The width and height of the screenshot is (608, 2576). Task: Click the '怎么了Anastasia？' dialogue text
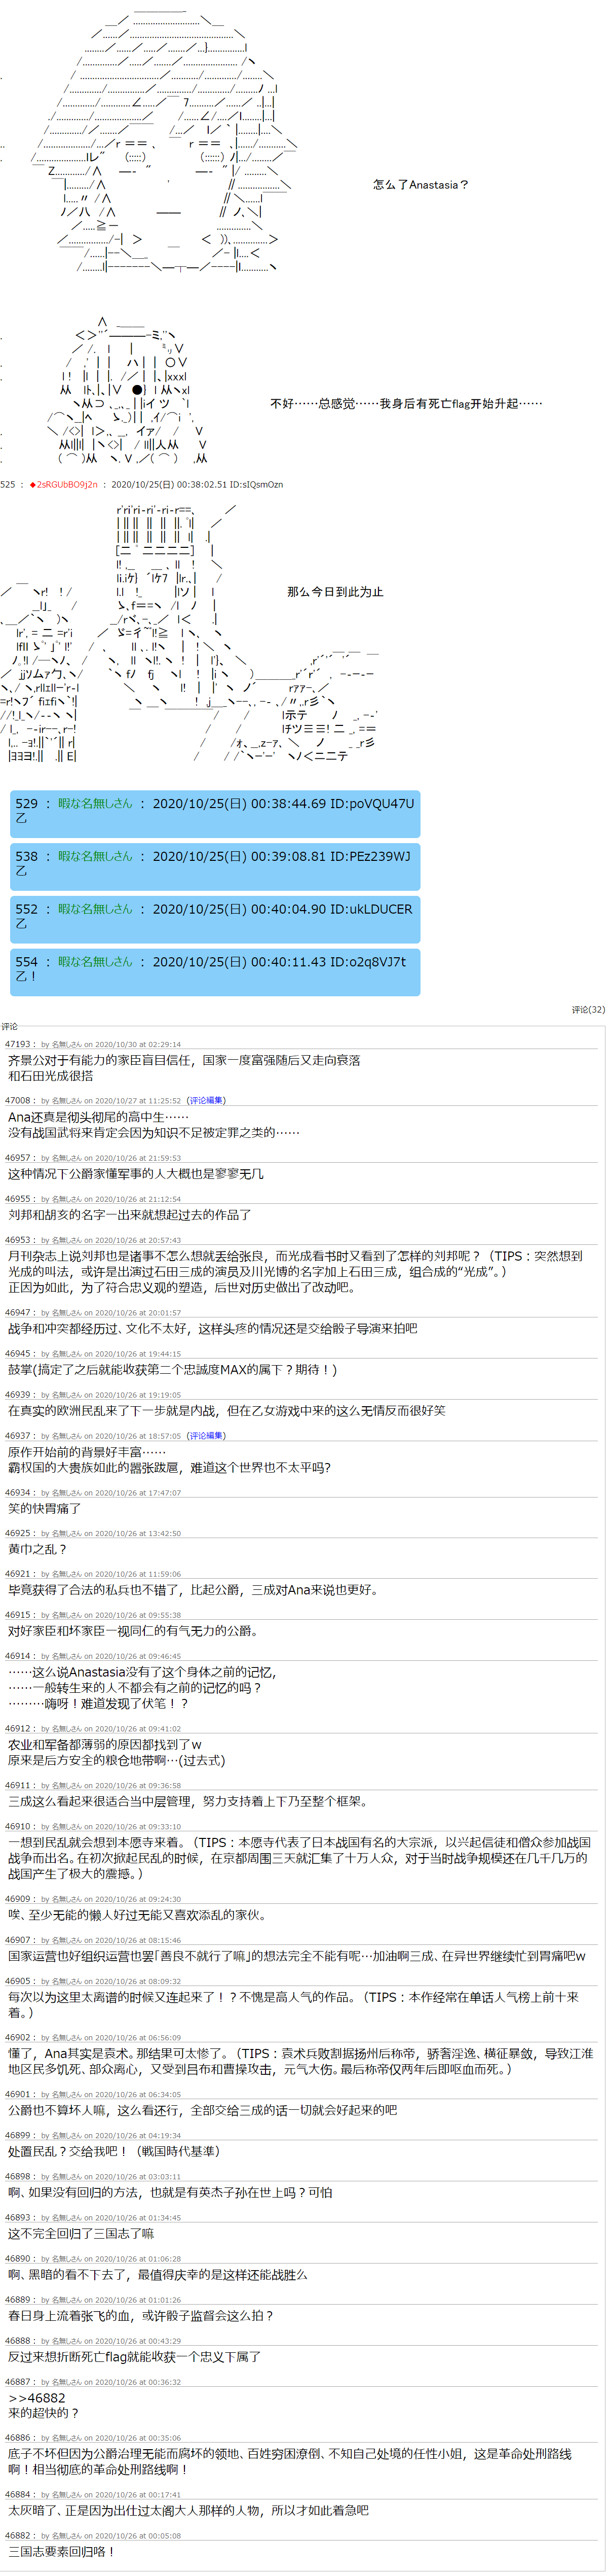(x=421, y=185)
